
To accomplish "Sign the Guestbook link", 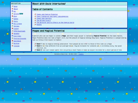I will 17,41.
